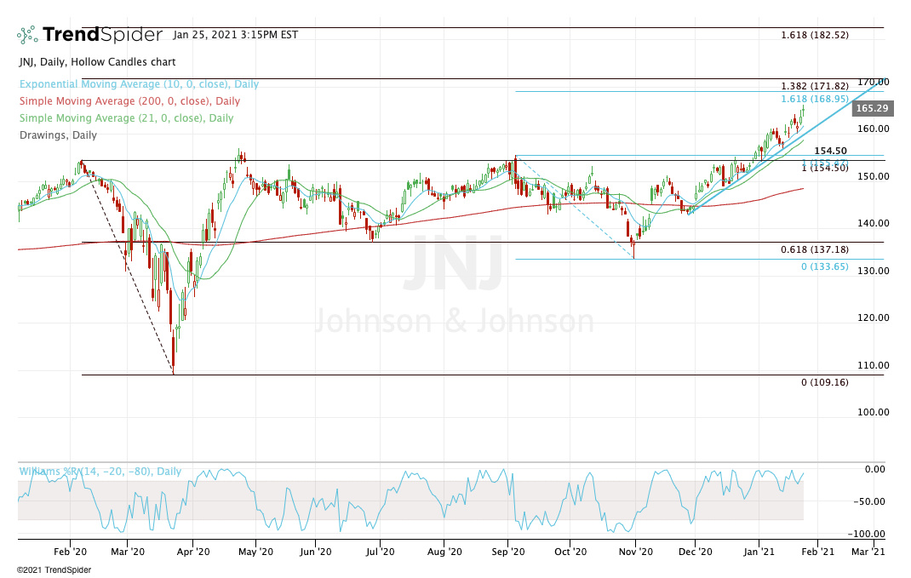Click the Mar '20 date axis label
This screenshot has width=911, height=578.
coord(127,552)
